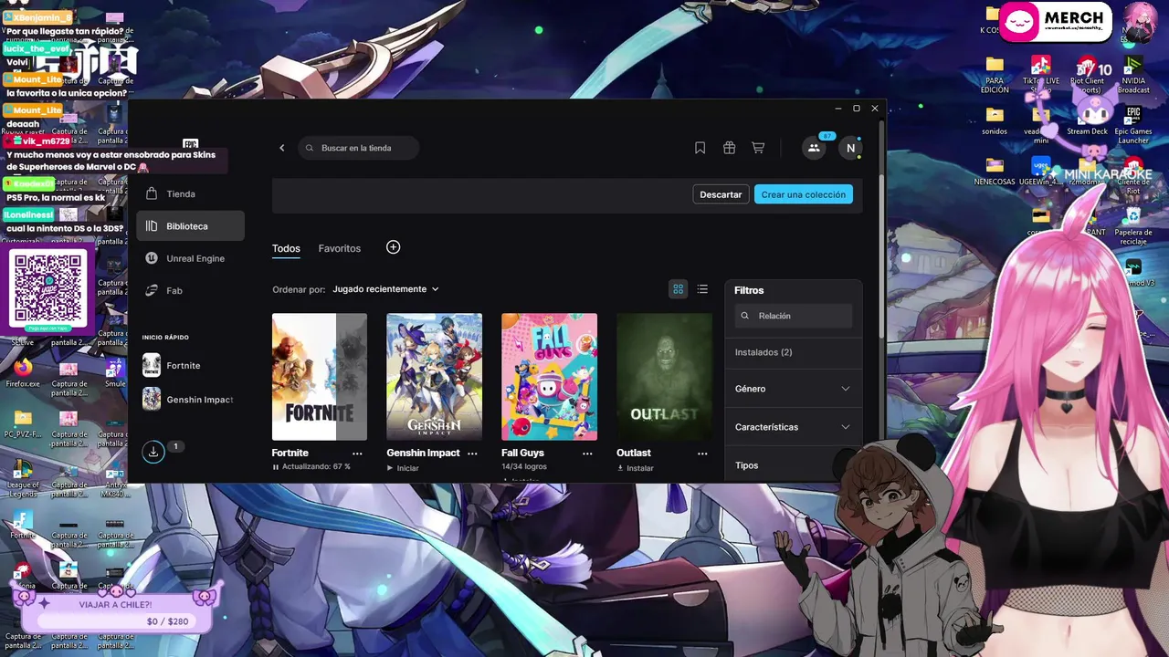Open Fab in the sidebar
Screen dimensions: 1169x657
tap(190, 290)
